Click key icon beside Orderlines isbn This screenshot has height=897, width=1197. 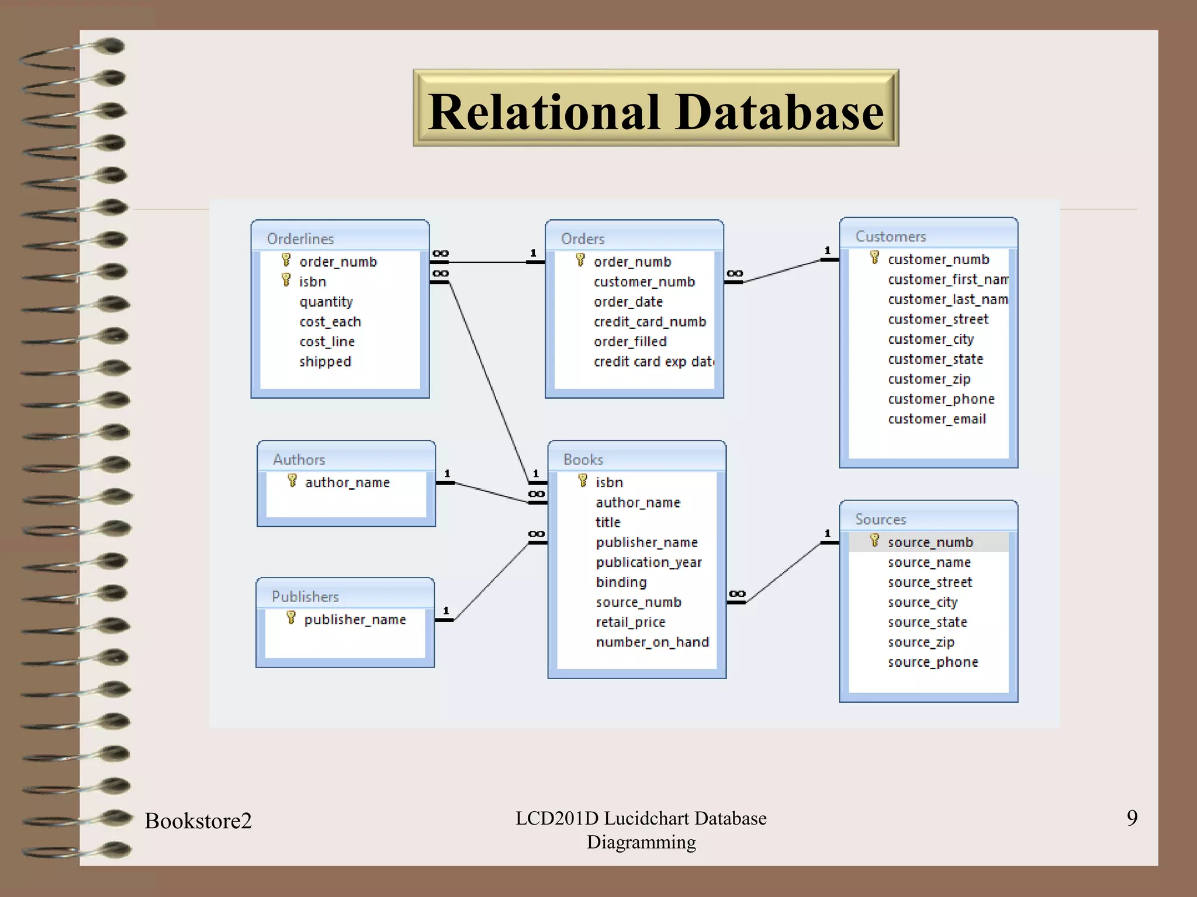286,280
